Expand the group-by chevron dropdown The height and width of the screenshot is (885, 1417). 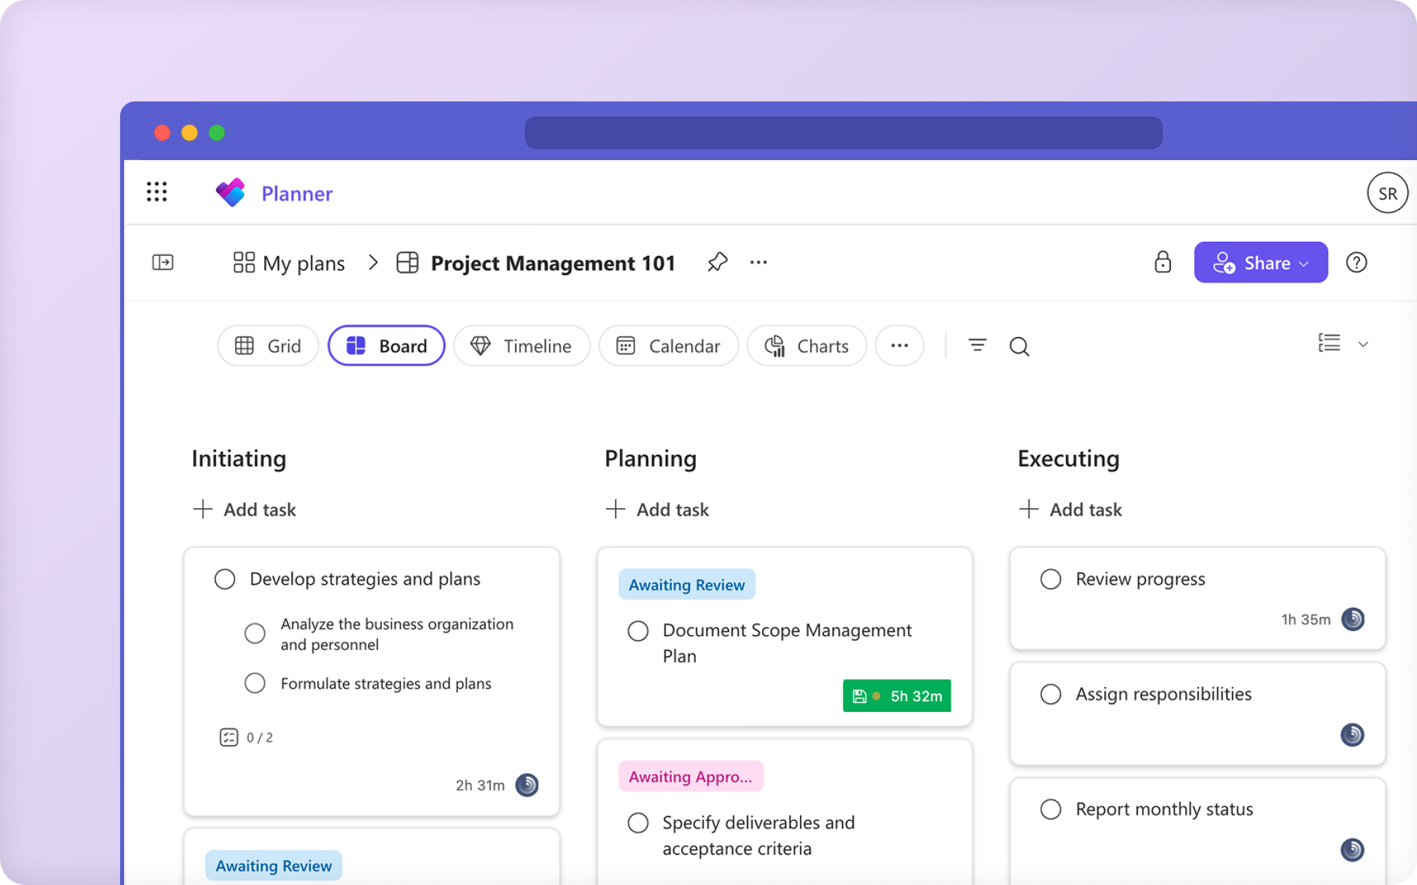tap(1363, 344)
